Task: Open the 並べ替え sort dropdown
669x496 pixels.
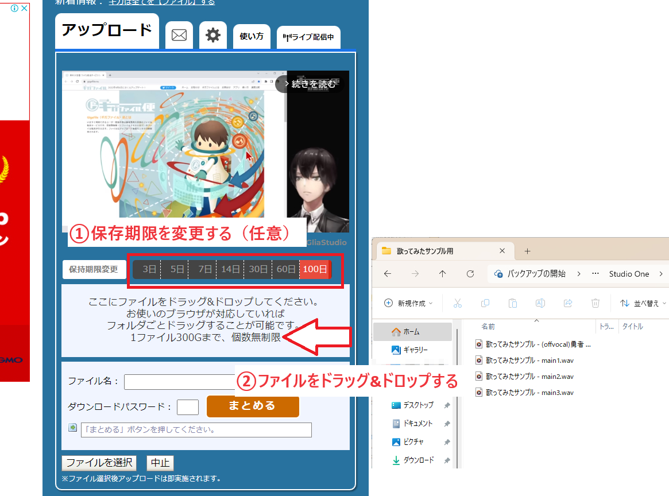Action: click(643, 303)
